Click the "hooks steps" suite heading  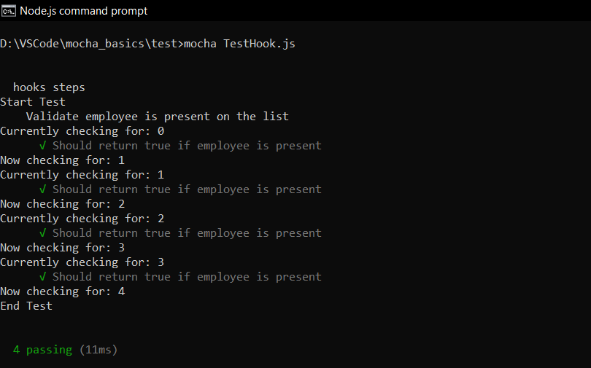tap(49, 87)
